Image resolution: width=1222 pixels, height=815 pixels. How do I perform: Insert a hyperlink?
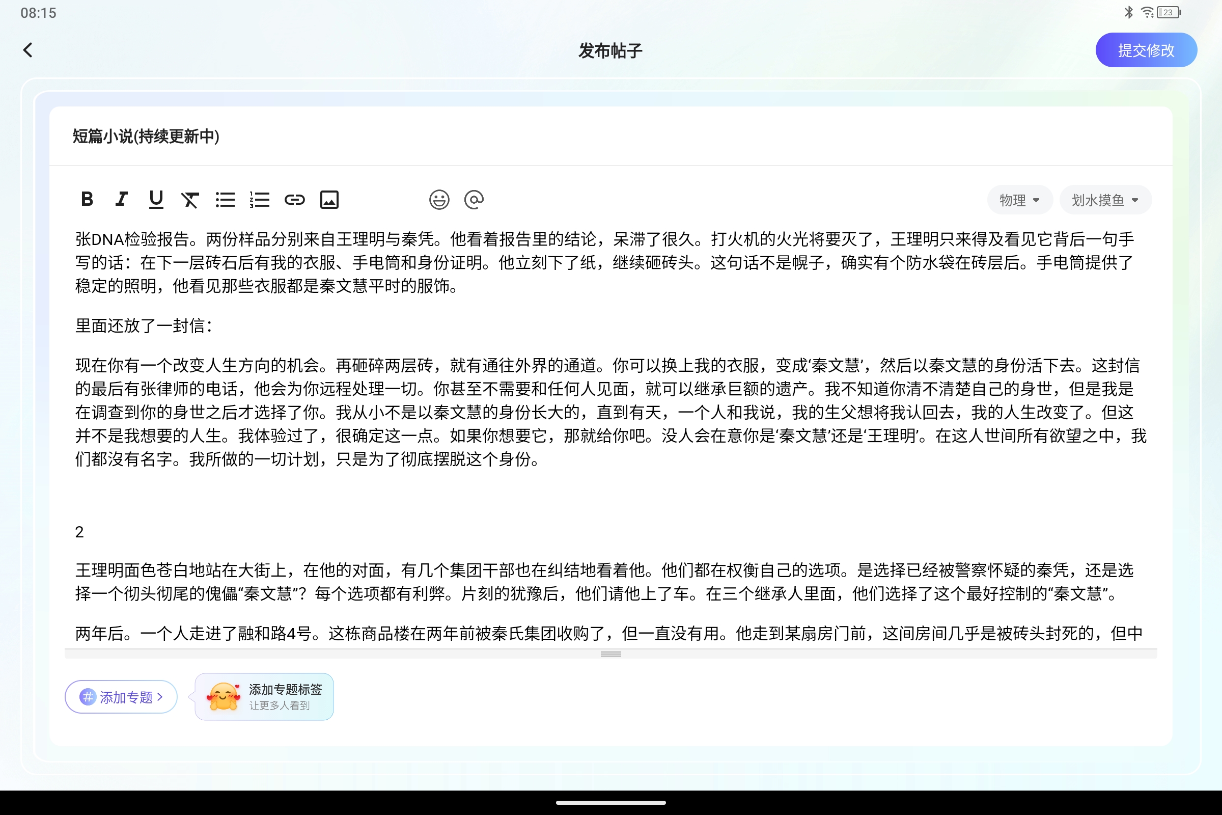tap(294, 199)
